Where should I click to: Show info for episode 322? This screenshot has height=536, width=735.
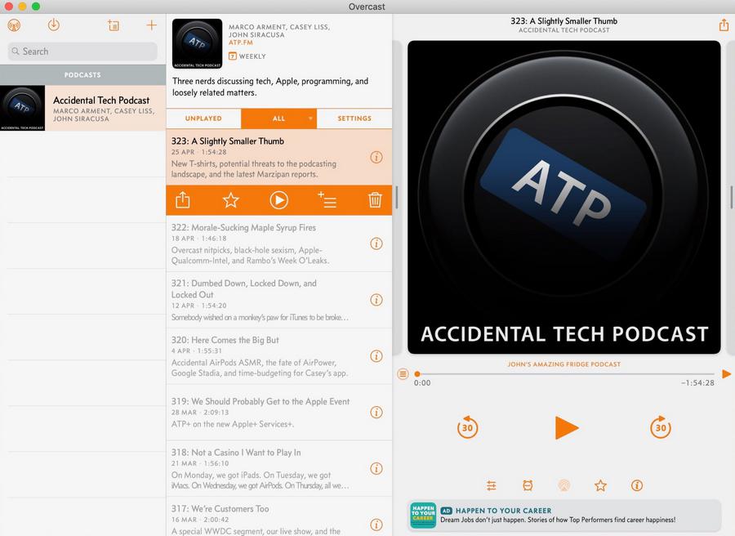376,243
